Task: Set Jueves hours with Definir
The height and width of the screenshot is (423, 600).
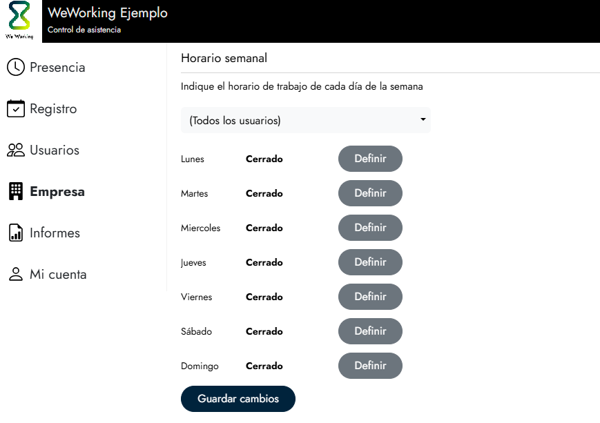Action: 370,262
